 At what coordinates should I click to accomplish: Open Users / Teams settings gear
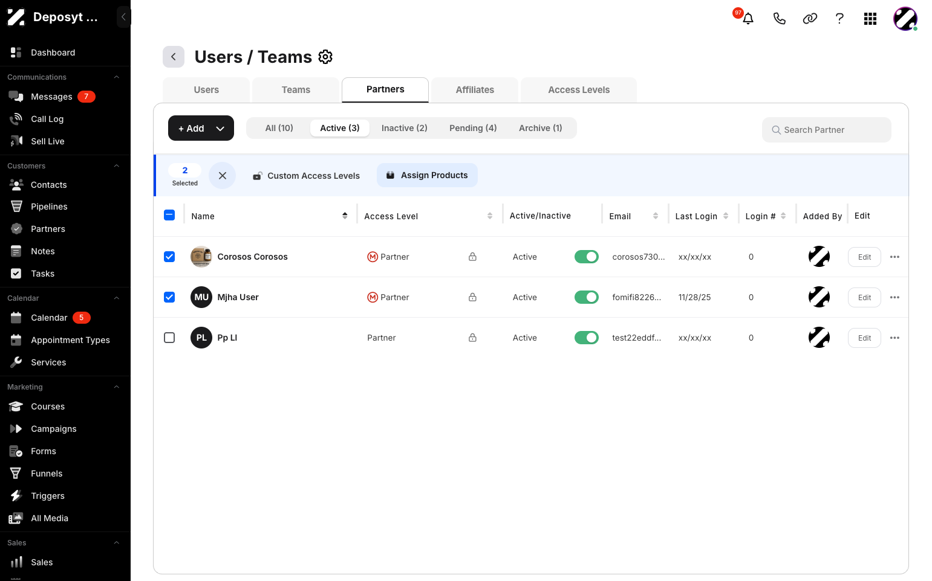325,57
